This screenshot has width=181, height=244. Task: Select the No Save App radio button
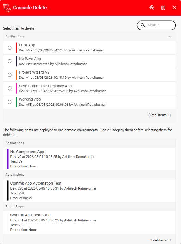pos(10,61)
